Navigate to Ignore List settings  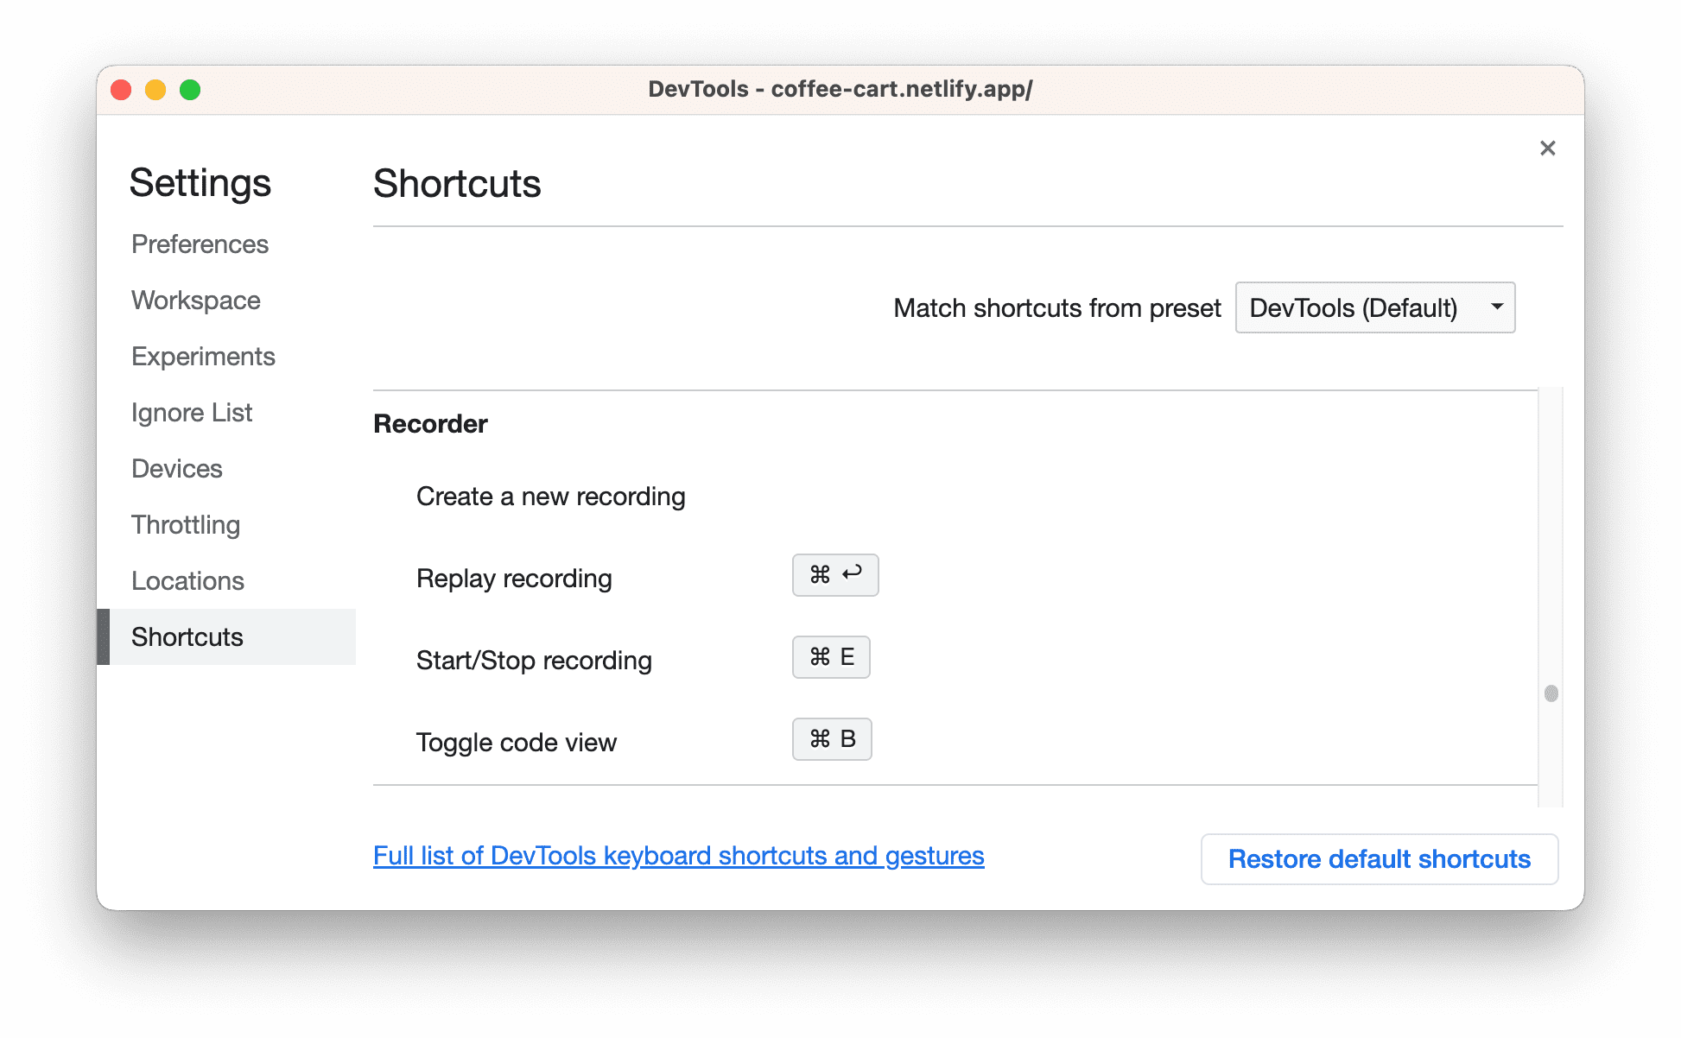tap(192, 412)
